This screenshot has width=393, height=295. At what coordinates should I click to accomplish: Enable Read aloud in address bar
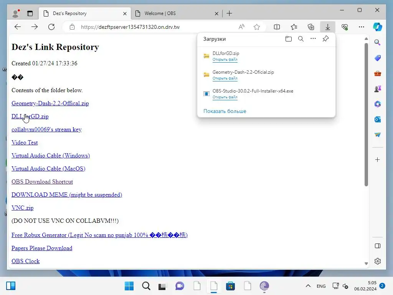coord(241,27)
